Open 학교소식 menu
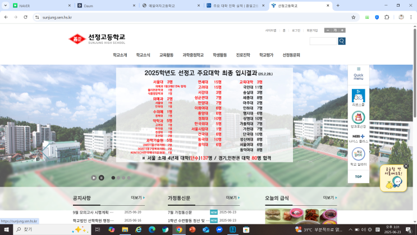Image resolution: width=417 pixels, height=235 pixels. tap(143, 55)
